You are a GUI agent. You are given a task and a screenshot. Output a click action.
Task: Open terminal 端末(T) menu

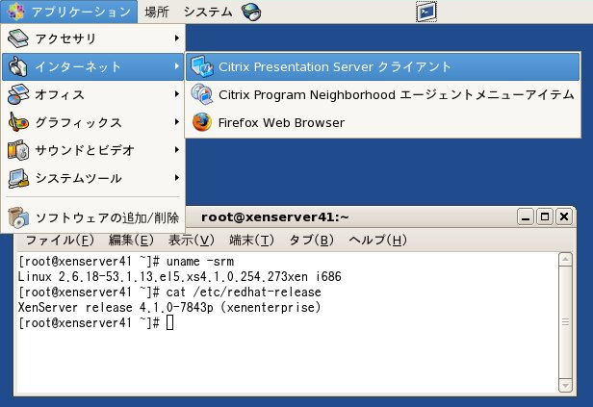[x=251, y=240]
